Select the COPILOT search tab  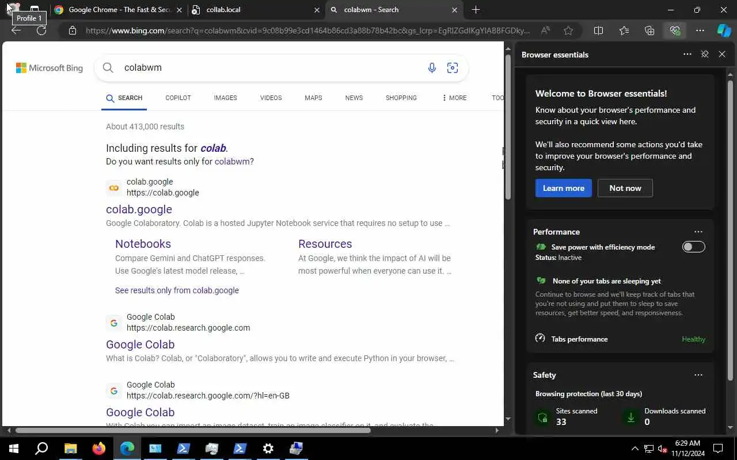(178, 98)
